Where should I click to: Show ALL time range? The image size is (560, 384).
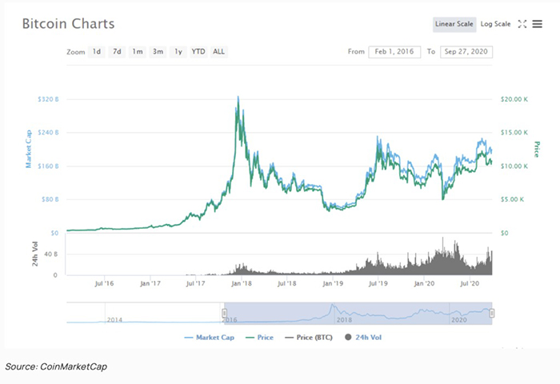pos(218,52)
